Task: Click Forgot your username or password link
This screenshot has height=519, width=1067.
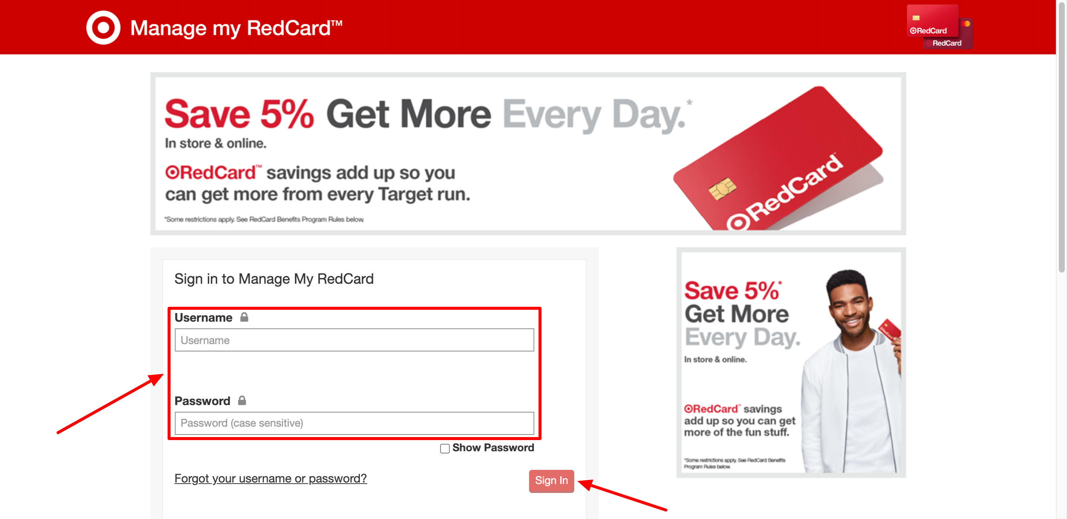Action: tap(270, 478)
